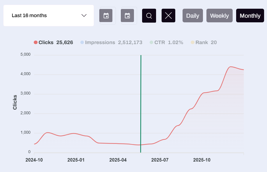Click the peak of the clicks line
267x172 pixels.
(231, 67)
